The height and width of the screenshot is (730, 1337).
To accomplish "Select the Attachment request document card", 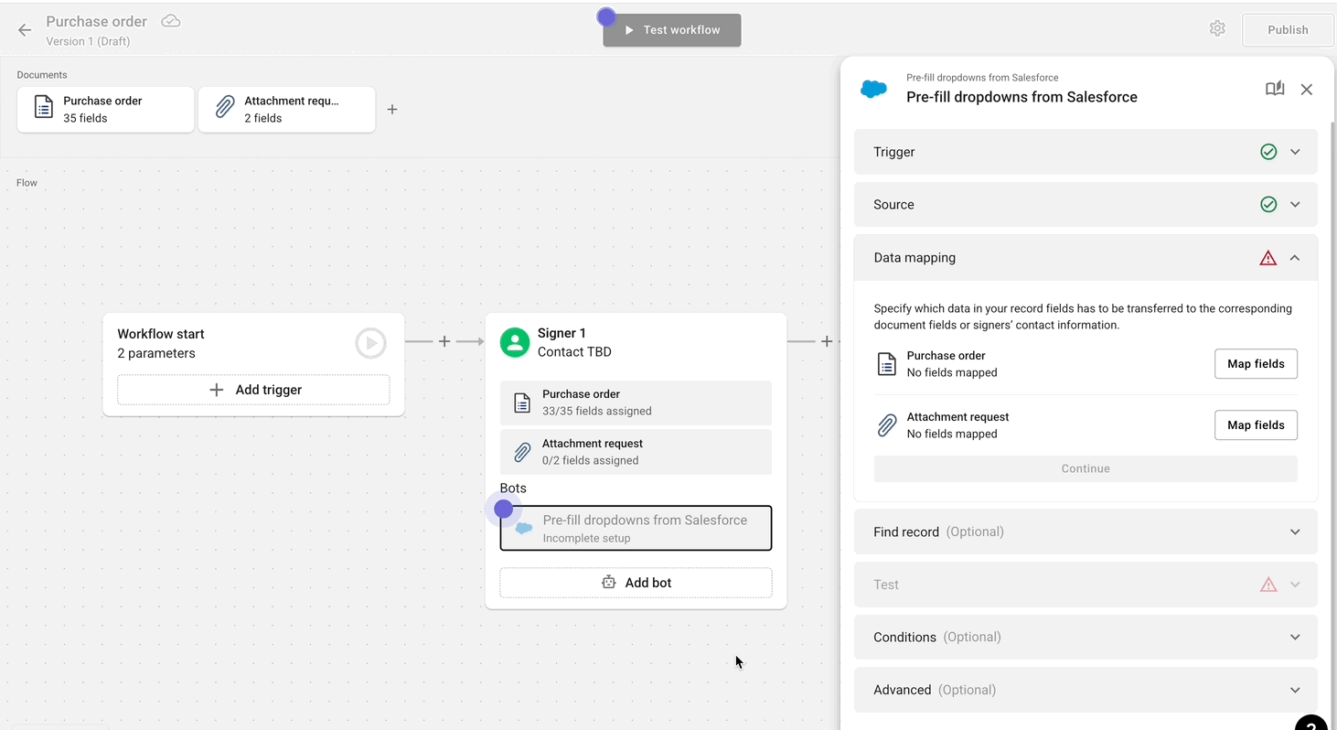I will tap(286, 109).
